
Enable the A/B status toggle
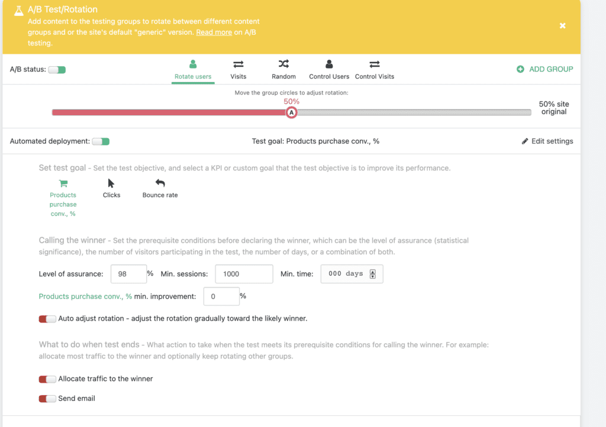pyautogui.click(x=57, y=69)
